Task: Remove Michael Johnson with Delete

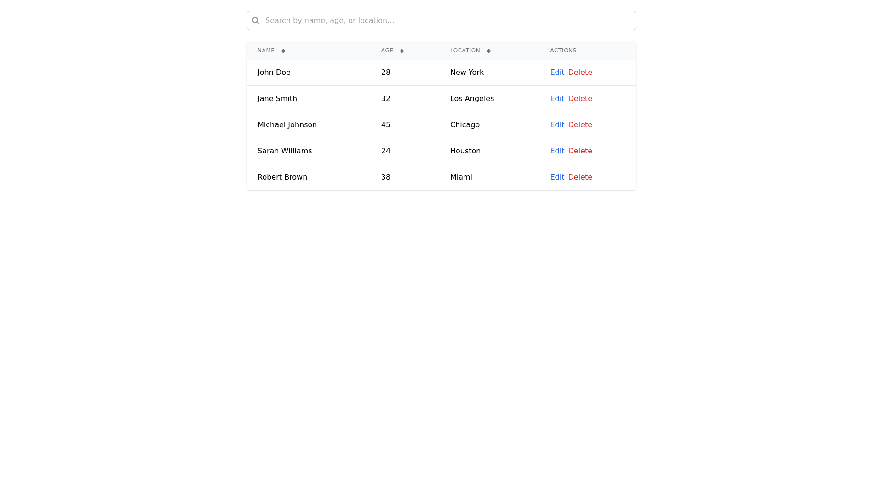Action: point(580,125)
